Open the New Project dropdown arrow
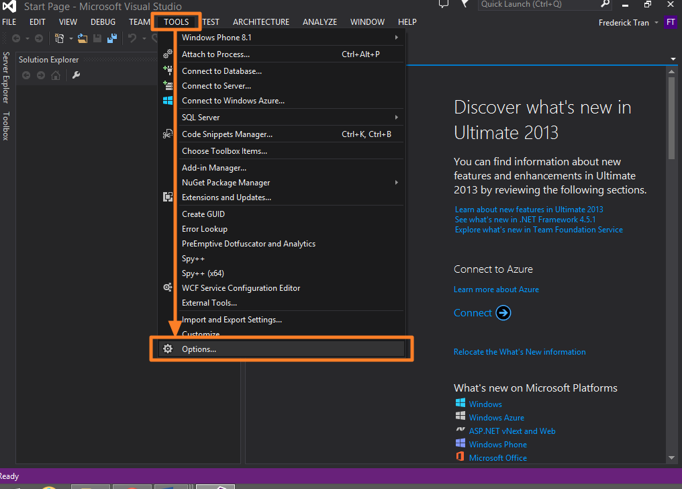The height and width of the screenshot is (489, 682). point(70,39)
